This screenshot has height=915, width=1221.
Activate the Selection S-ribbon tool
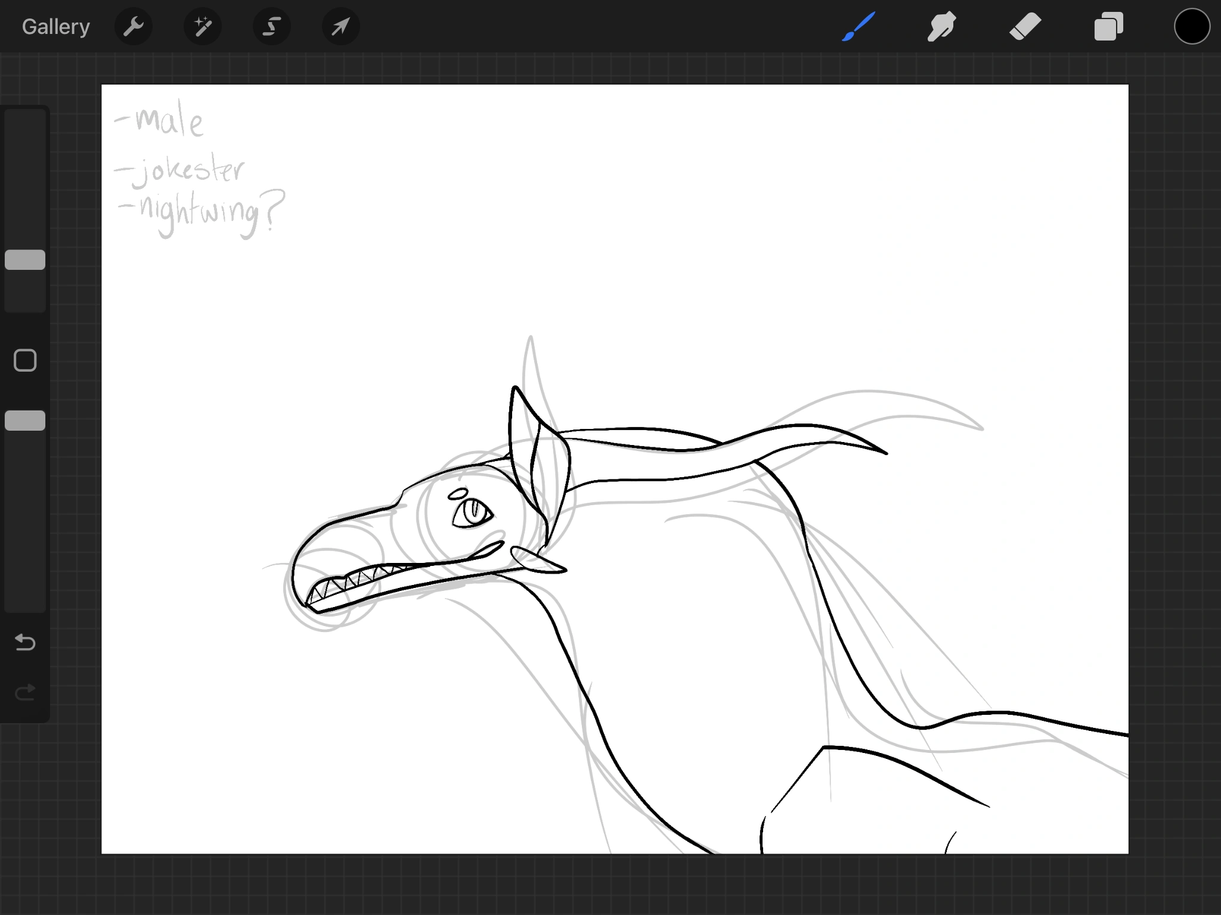tap(272, 27)
